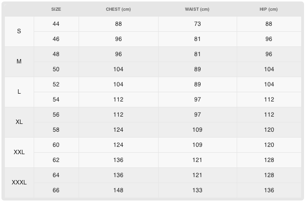Click the hip value 136
This screenshot has width=306, height=202.
pyautogui.click(x=269, y=190)
